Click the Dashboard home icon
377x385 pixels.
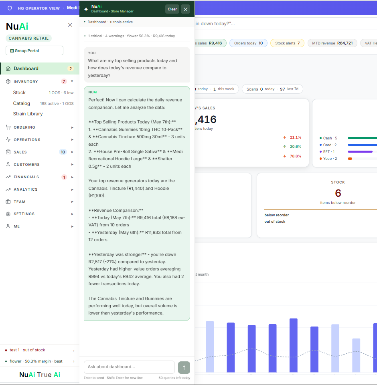tap(8, 69)
